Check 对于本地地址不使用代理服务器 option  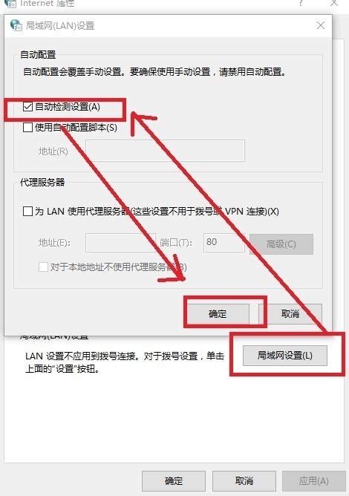pos(43,267)
